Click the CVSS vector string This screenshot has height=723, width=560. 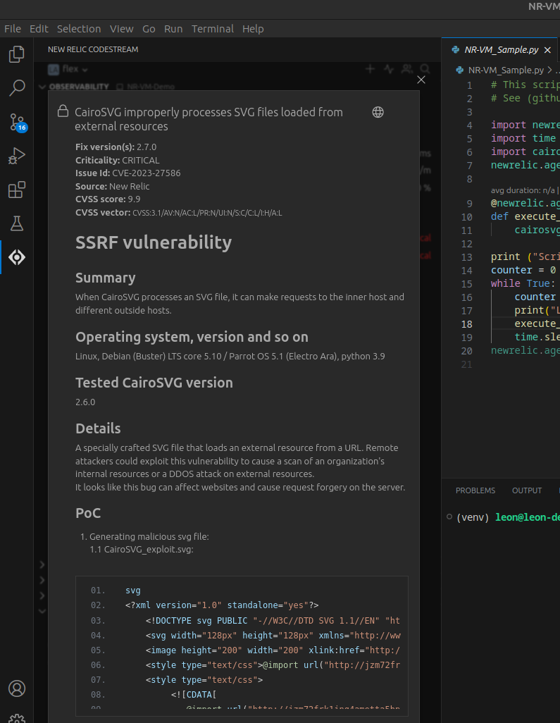coord(207,213)
